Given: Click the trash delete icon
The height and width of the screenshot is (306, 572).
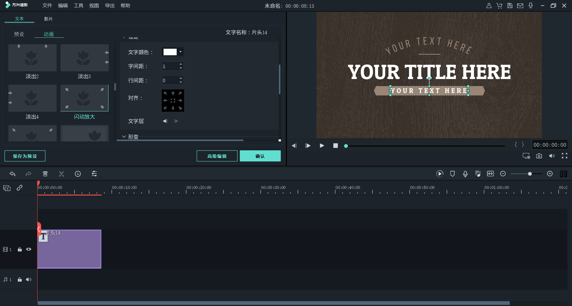Looking at the screenshot, I should (45, 174).
